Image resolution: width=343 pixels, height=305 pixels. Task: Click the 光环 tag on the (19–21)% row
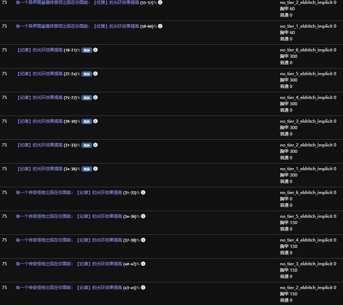pyautogui.click(x=87, y=50)
